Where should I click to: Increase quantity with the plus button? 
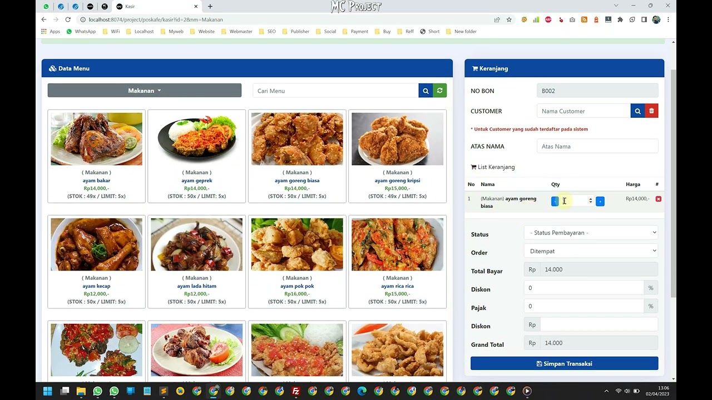click(600, 201)
